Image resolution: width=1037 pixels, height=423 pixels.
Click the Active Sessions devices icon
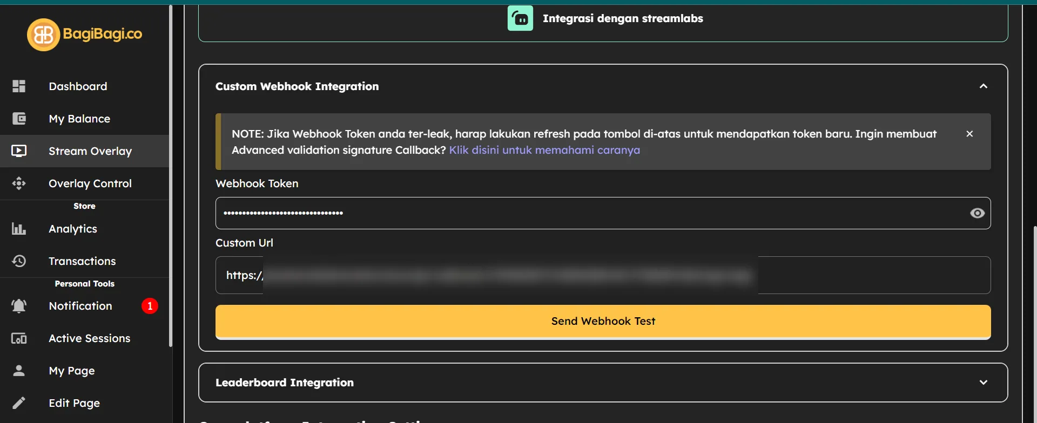coord(19,338)
